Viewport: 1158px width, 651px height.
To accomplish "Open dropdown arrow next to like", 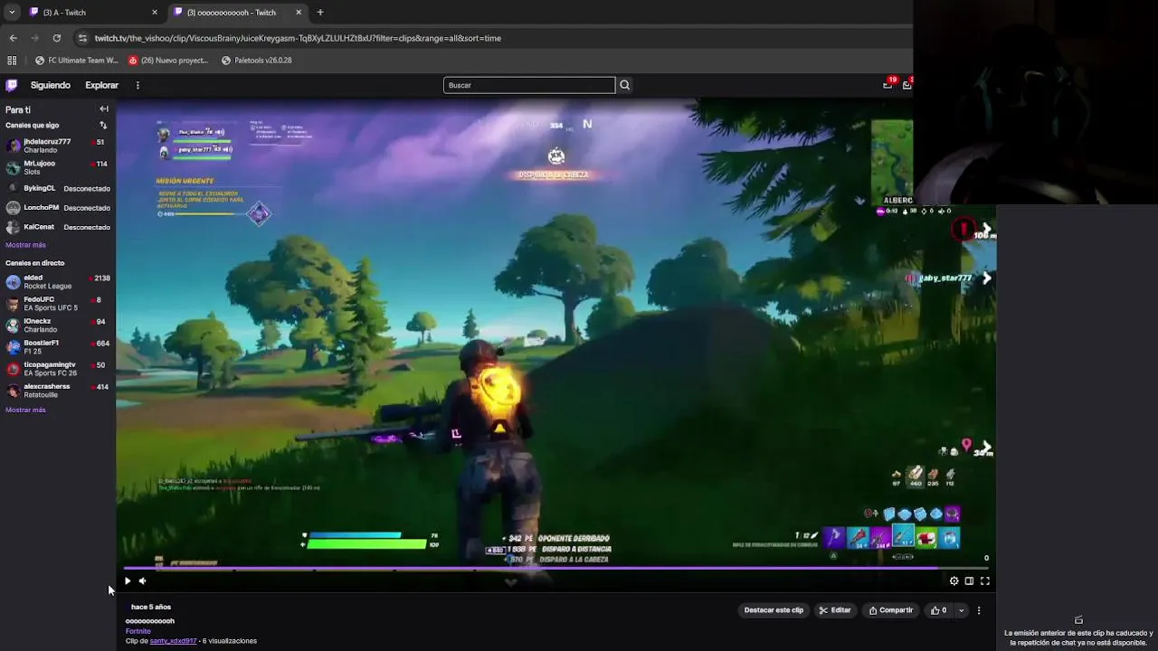I will tap(961, 610).
